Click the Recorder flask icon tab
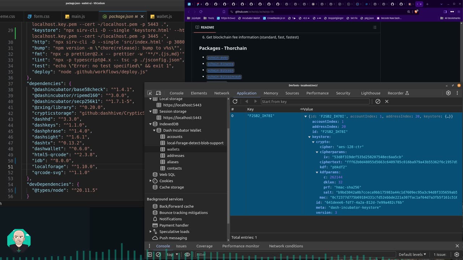The width and height of the screenshot is (463, 260). [x=407, y=93]
